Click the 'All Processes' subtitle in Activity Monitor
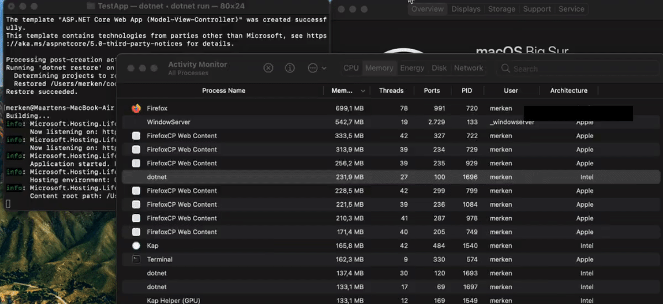The height and width of the screenshot is (304, 663). click(188, 73)
